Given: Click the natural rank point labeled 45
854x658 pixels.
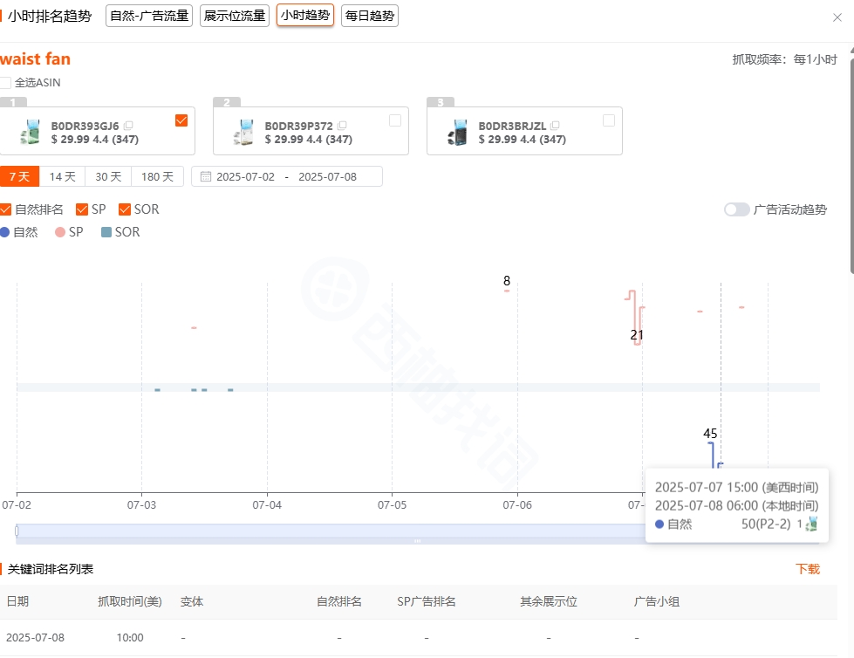Looking at the screenshot, I should (711, 443).
